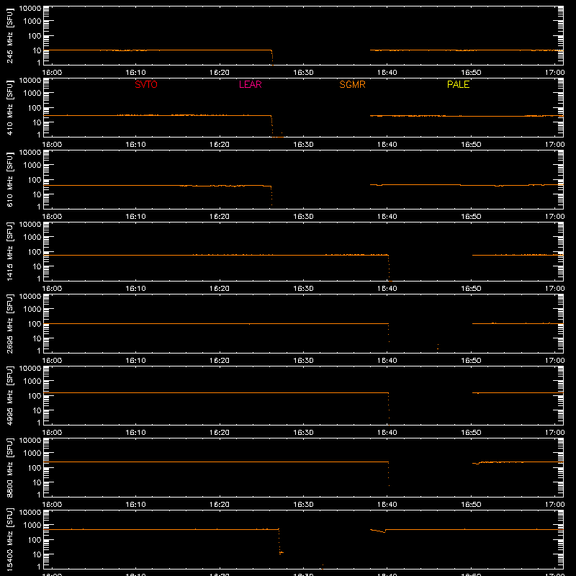Click the 1000 y-axis value of the 15400 MHz panel
Image resolution: width=576 pixels, height=576 pixels.
[x=32, y=526]
